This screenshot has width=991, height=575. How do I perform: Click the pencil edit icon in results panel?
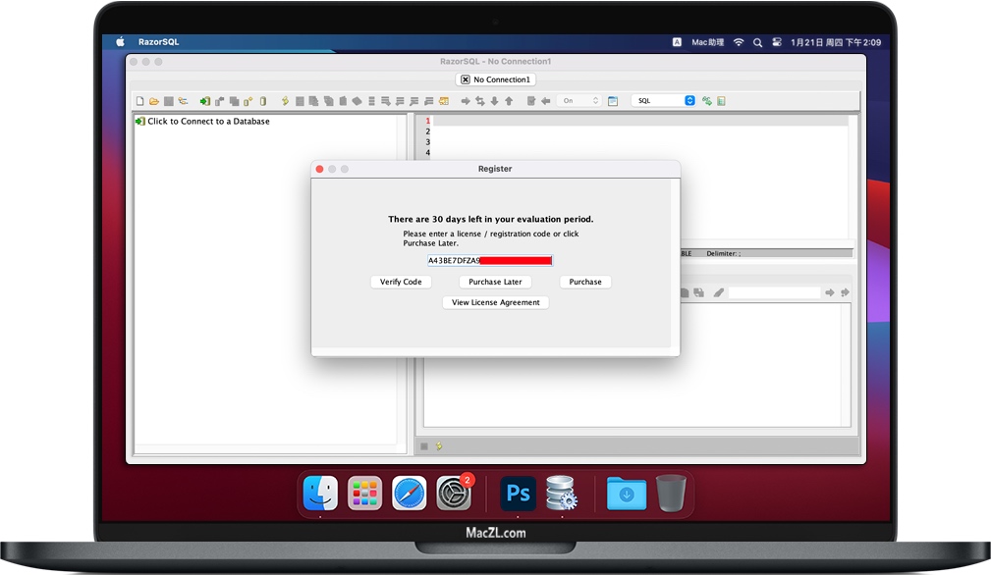(x=719, y=292)
